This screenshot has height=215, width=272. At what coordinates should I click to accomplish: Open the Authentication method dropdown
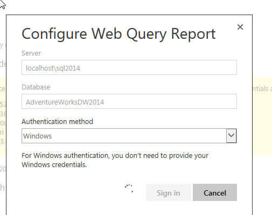pos(129,136)
